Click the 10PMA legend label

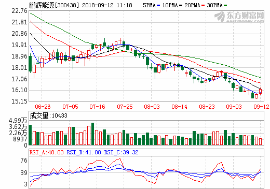coord(170,5)
